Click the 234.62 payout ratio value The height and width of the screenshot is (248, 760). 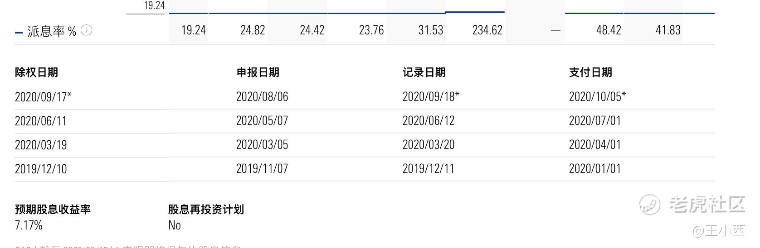(487, 30)
